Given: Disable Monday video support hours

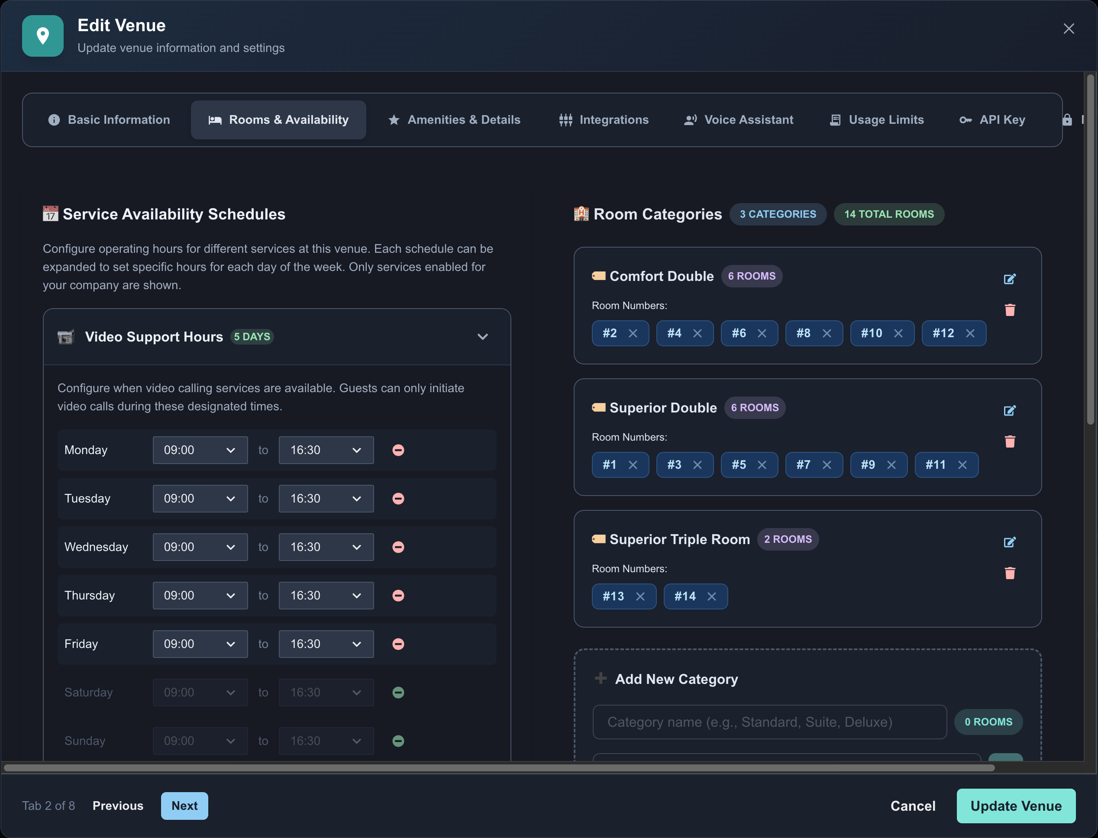Looking at the screenshot, I should [398, 451].
